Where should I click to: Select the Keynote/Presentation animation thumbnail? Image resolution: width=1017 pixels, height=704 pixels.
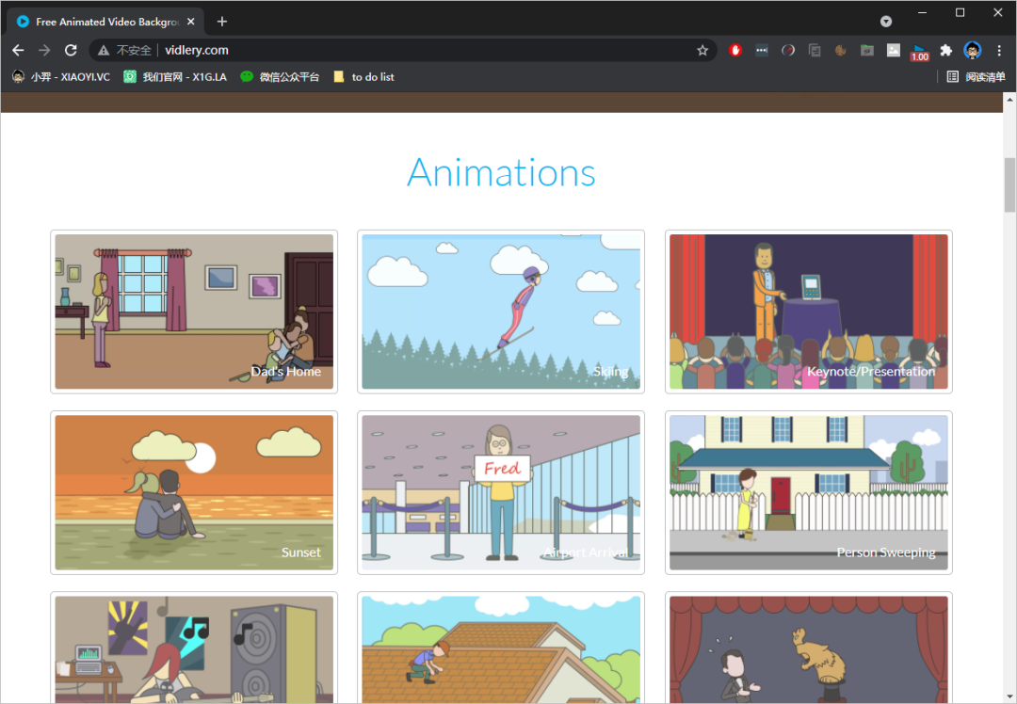[808, 312]
